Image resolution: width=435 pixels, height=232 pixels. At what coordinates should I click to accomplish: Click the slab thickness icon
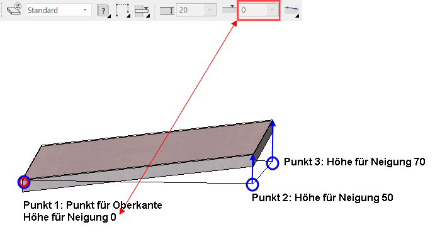pyautogui.click(x=167, y=11)
